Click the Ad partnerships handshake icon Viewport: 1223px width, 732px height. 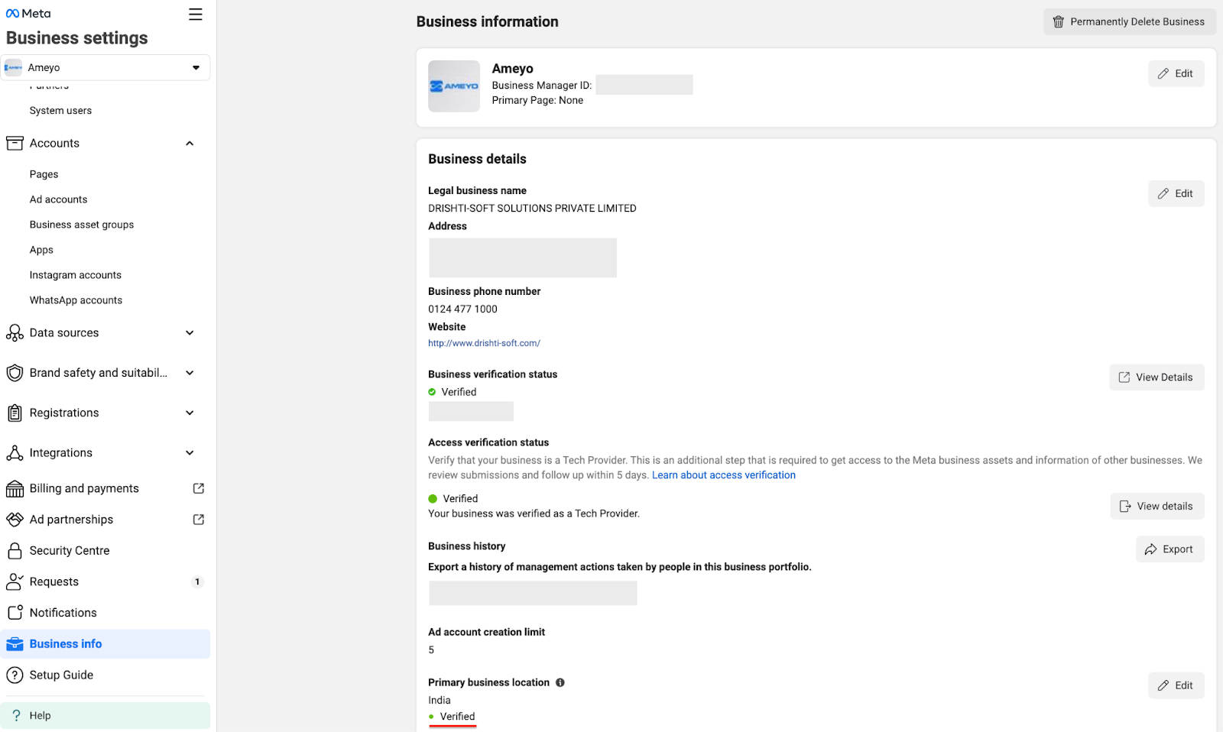[x=15, y=520]
